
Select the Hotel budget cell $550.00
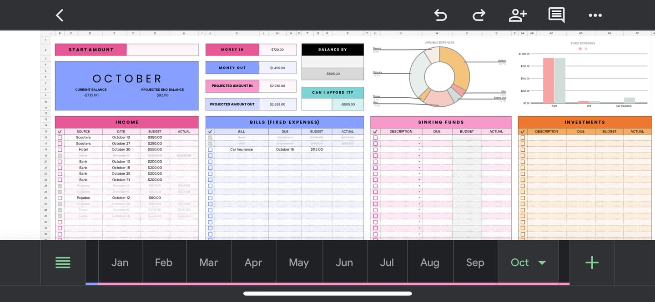(x=155, y=149)
